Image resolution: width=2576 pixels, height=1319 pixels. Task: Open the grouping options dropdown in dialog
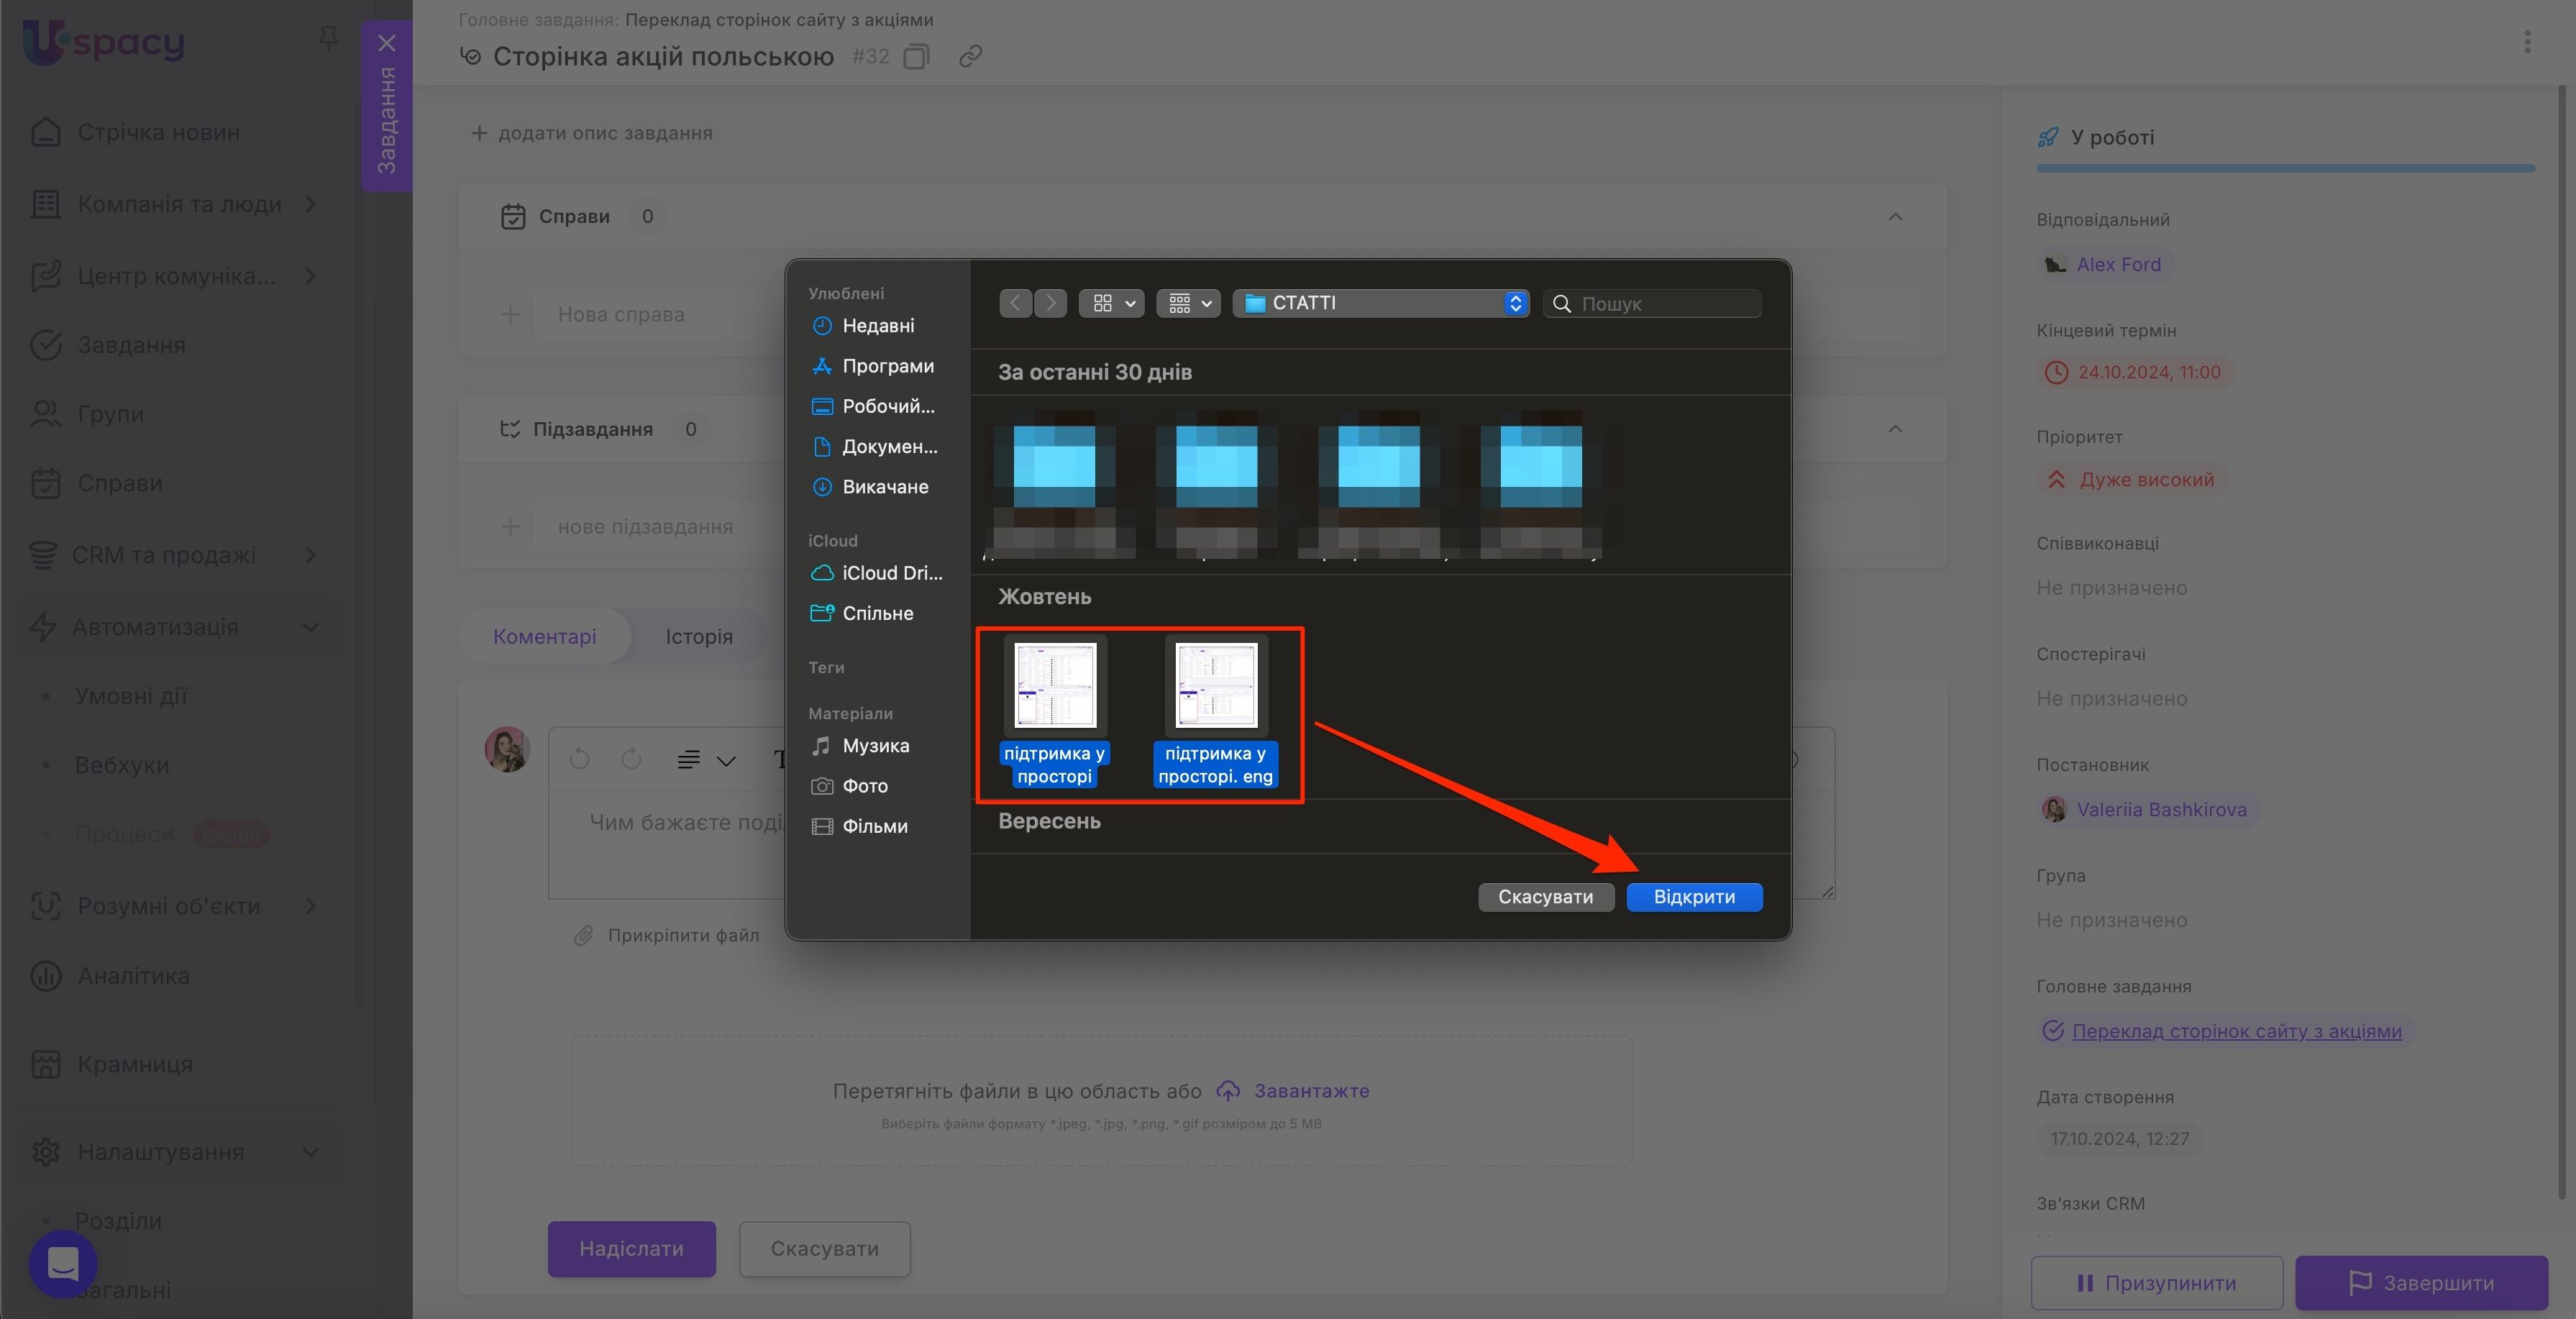[x=1188, y=303]
